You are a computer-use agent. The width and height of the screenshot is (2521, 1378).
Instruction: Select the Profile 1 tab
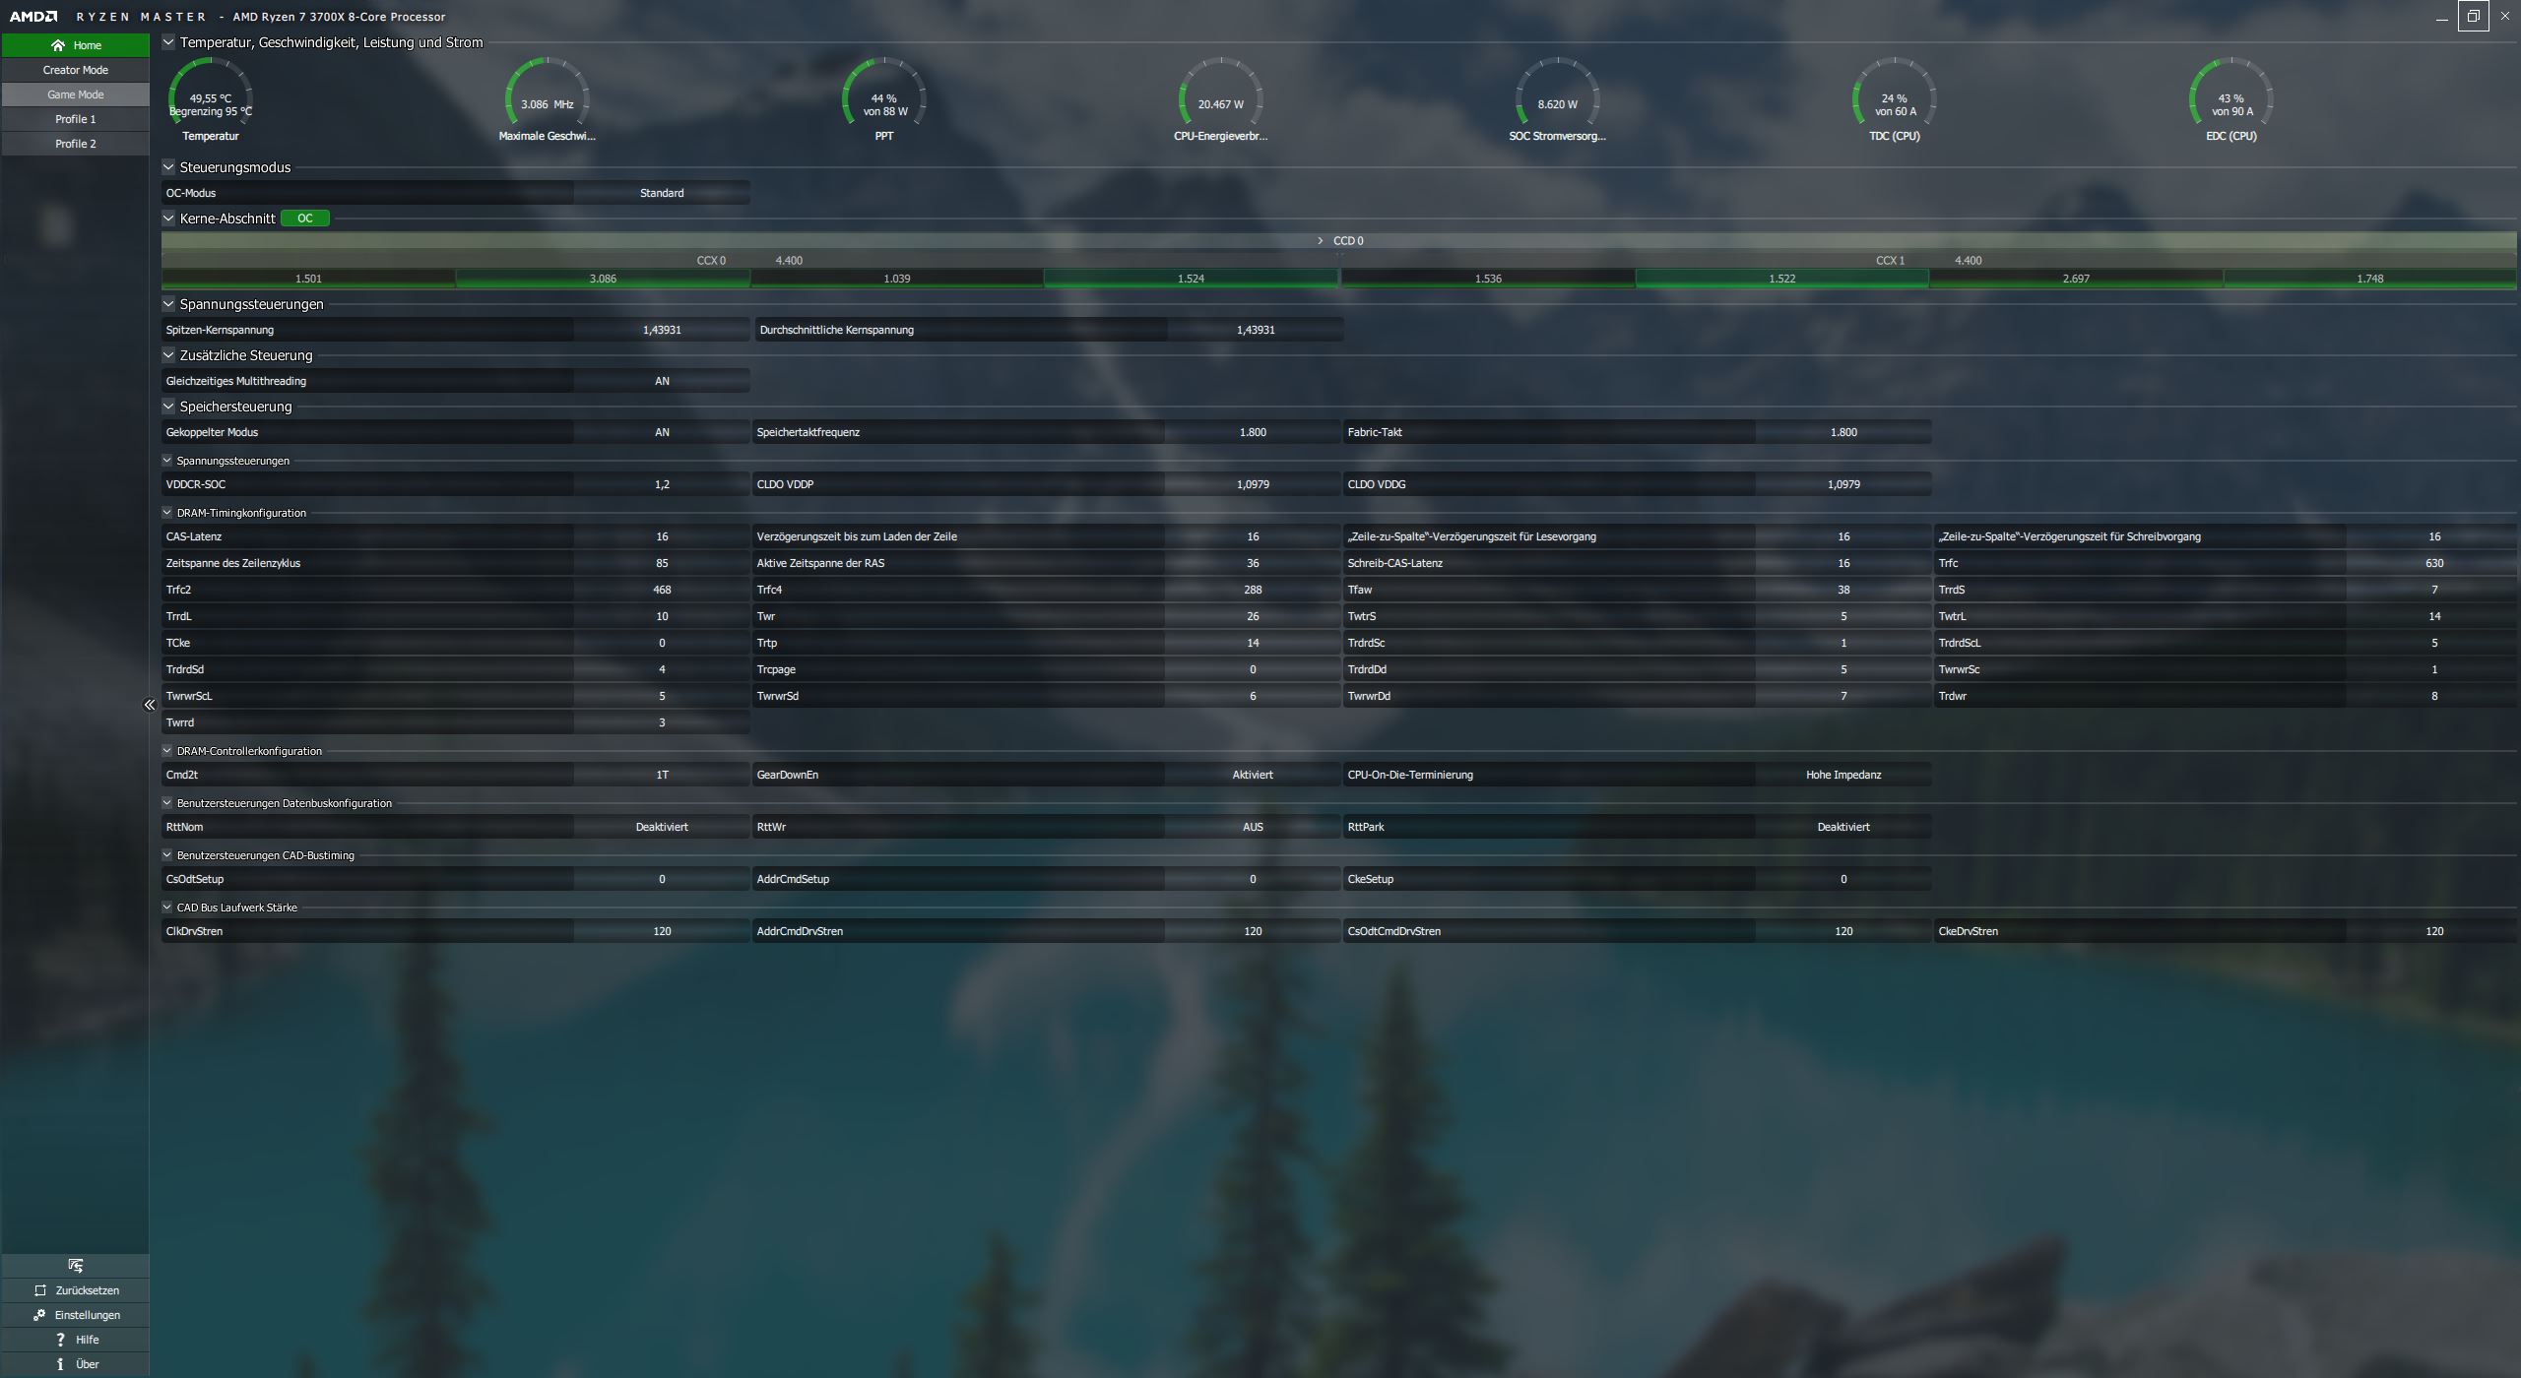(76, 119)
